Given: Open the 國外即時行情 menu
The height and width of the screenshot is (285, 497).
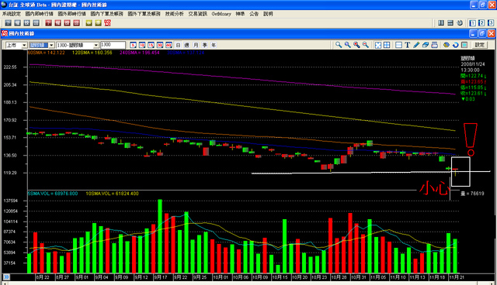Looking at the screenshot, I should (72, 14).
